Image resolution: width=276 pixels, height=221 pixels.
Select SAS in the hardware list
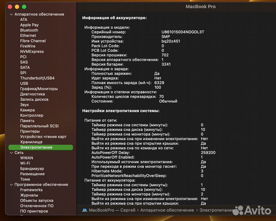click(24, 62)
